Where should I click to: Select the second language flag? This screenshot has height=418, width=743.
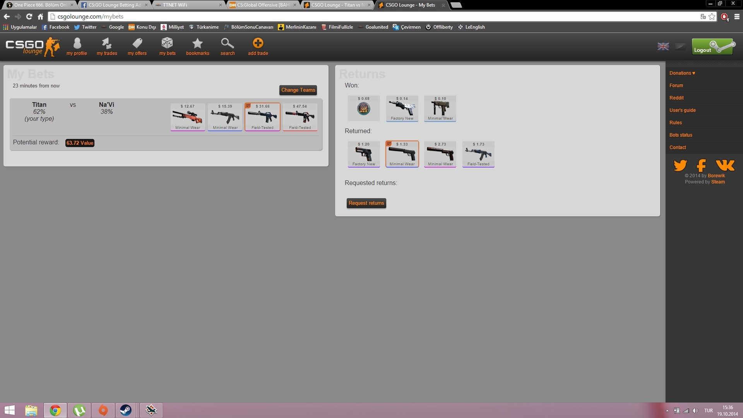680,46
